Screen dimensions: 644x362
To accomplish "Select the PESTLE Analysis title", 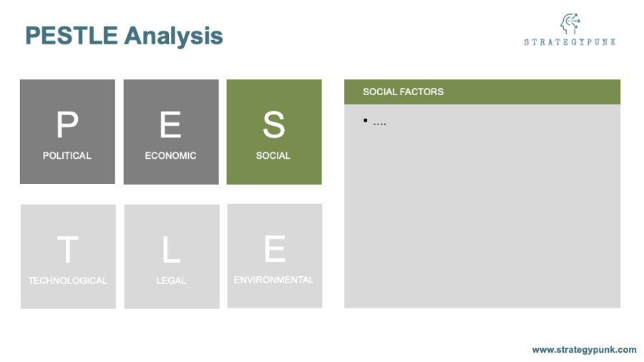I will (124, 36).
